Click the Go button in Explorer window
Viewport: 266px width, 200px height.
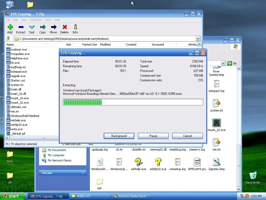tap(232, 63)
